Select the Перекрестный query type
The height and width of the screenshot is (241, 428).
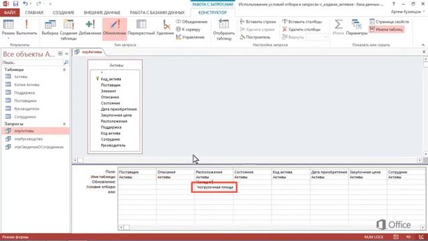click(x=141, y=27)
